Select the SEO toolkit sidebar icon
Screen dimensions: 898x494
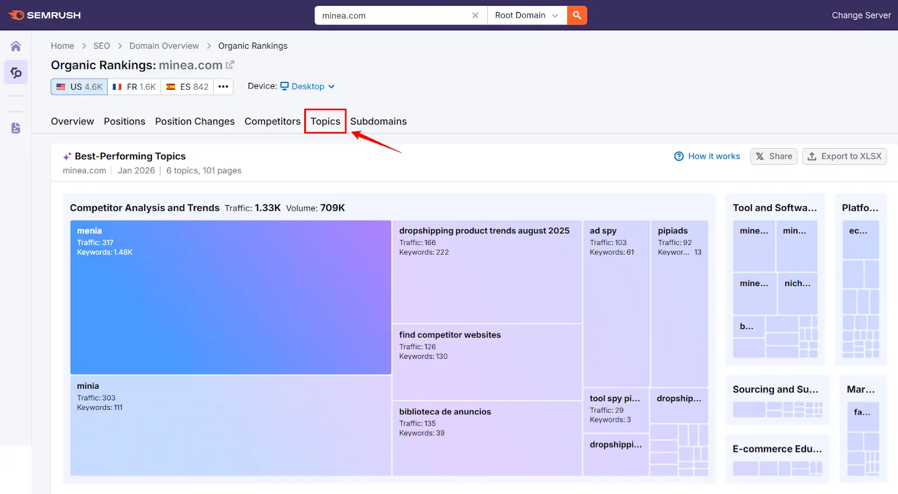(x=16, y=72)
